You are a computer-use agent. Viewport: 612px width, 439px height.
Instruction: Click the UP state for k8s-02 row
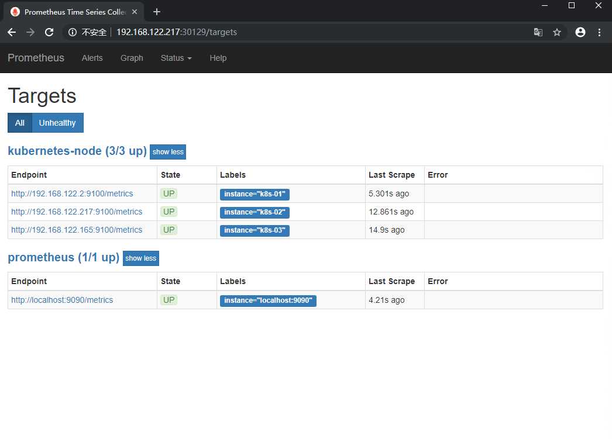click(x=169, y=212)
